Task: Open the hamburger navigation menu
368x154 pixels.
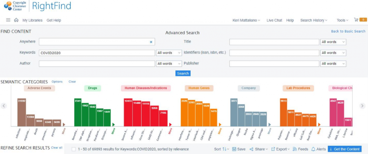Action: click(x=8, y=20)
